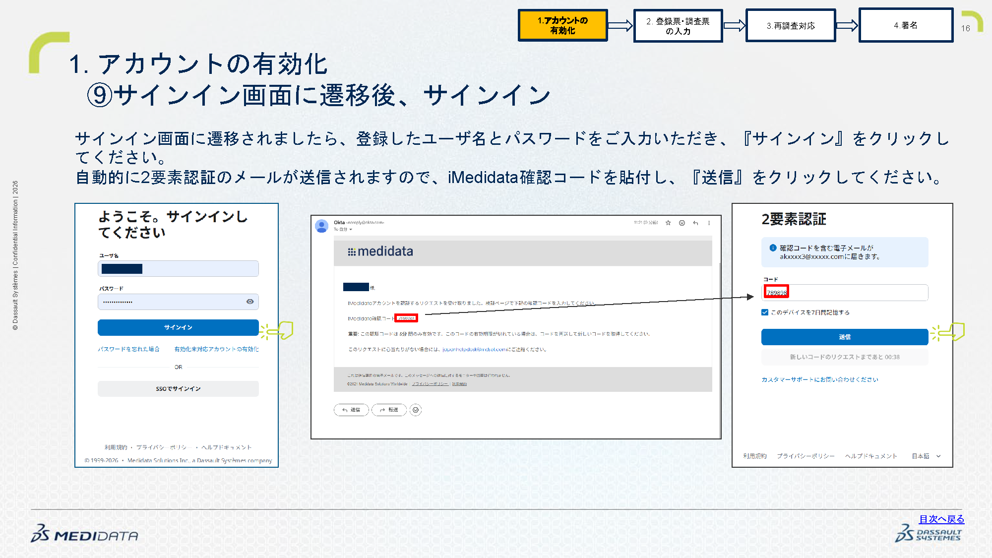Click the reply arrow in the email header
Screen dimensions: 992x558
(695, 223)
